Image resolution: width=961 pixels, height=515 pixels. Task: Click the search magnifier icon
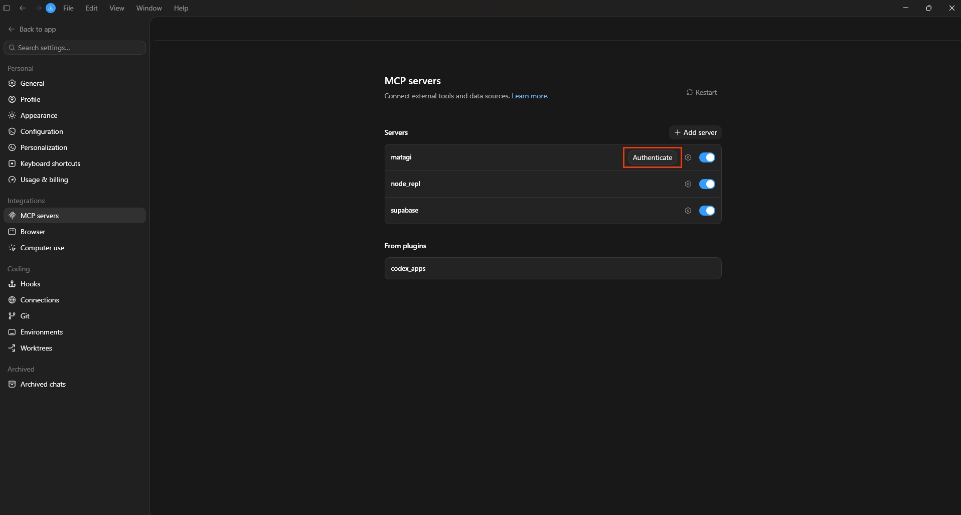click(x=12, y=48)
